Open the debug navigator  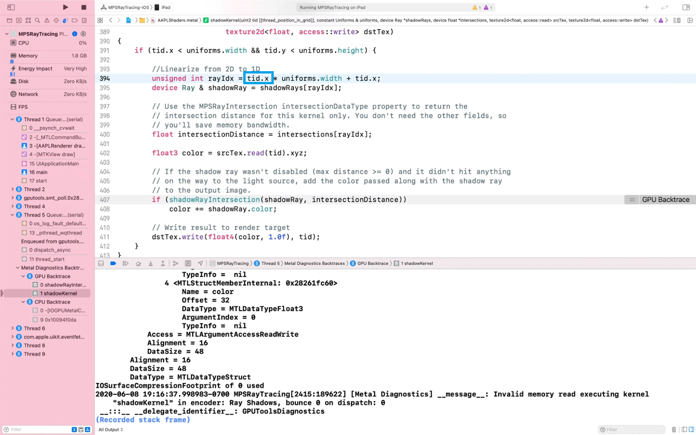click(x=66, y=21)
